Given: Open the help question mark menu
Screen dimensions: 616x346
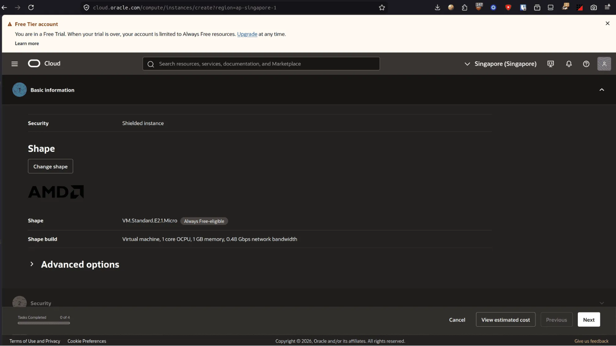Looking at the screenshot, I should [586, 64].
